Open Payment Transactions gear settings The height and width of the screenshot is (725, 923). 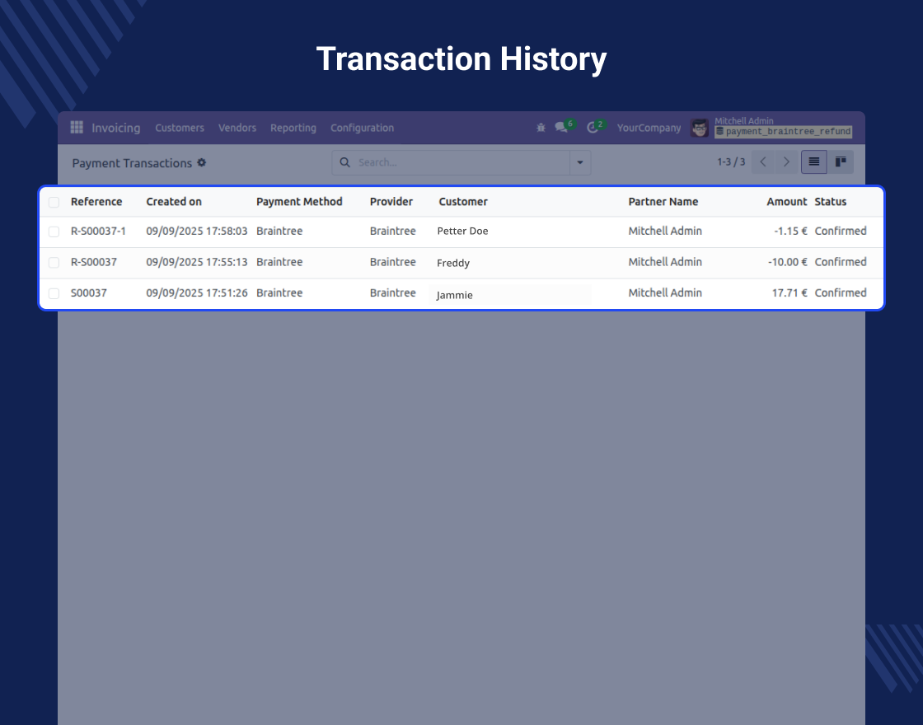pyautogui.click(x=201, y=162)
